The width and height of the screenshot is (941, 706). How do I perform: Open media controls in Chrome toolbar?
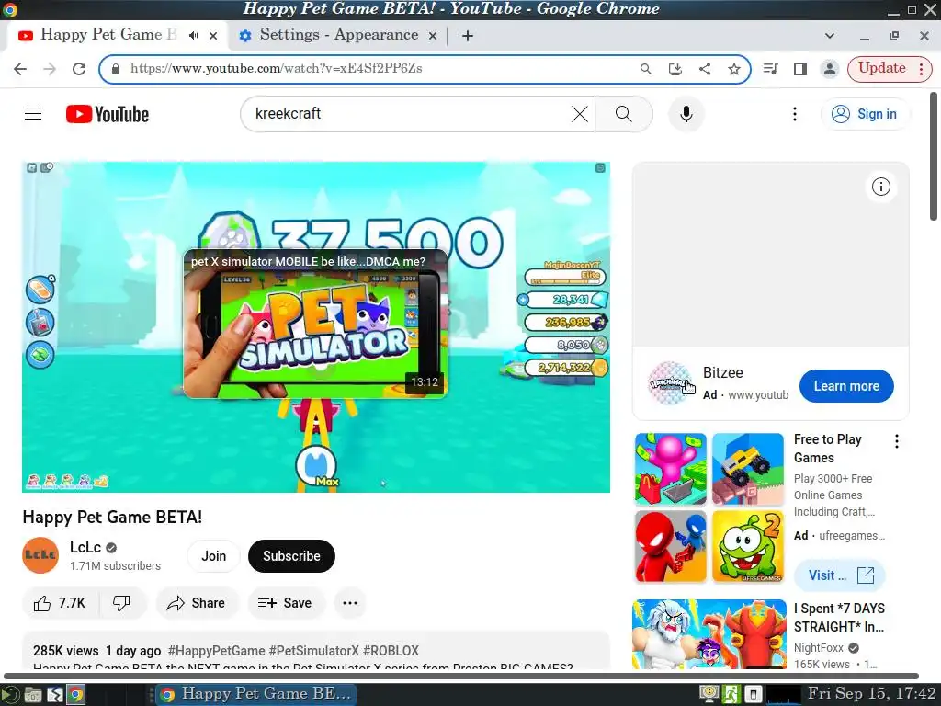coord(771,68)
